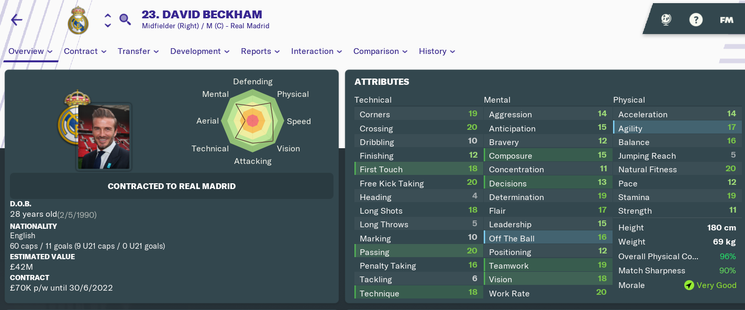Image resolution: width=745 pixels, height=310 pixels.
Task: Click David Beckham's portrait photo
Action: coord(104,136)
